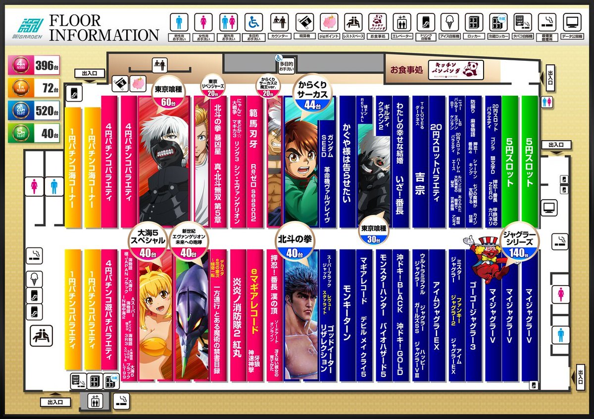594x419 pixels.
Task: Click the rest space icon on the map
Action: tap(41, 336)
